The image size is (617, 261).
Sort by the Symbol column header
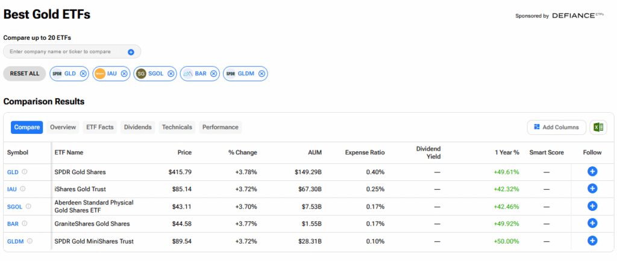[17, 153]
